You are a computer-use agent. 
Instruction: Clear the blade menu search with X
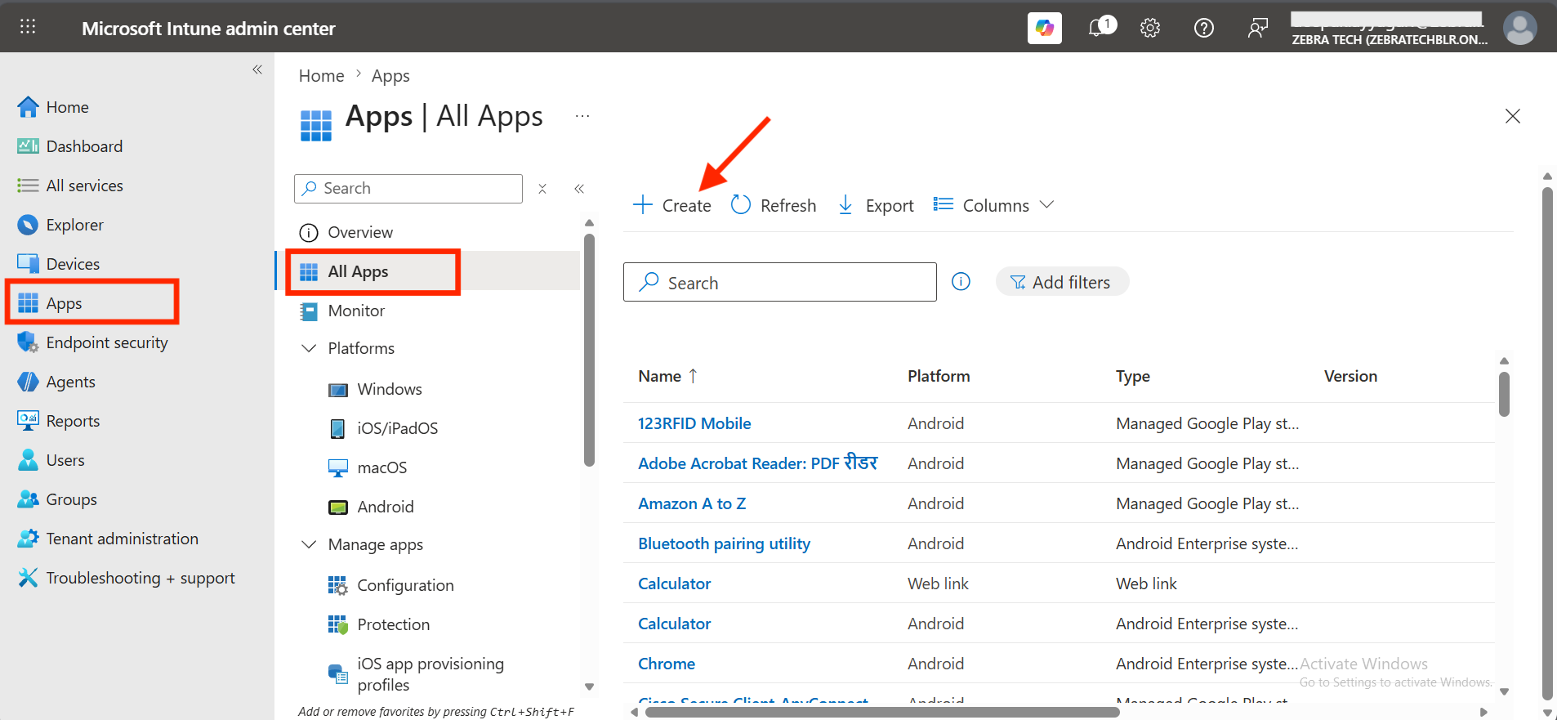coord(542,189)
